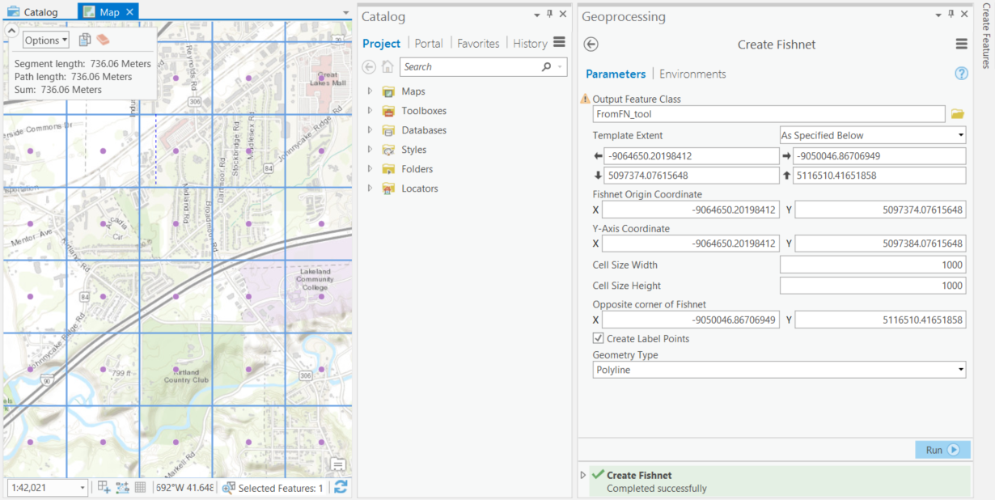This screenshot has height=500, width=995.
Task: Open the Template Extent dropdown
Action: click(x=960, y=134)
